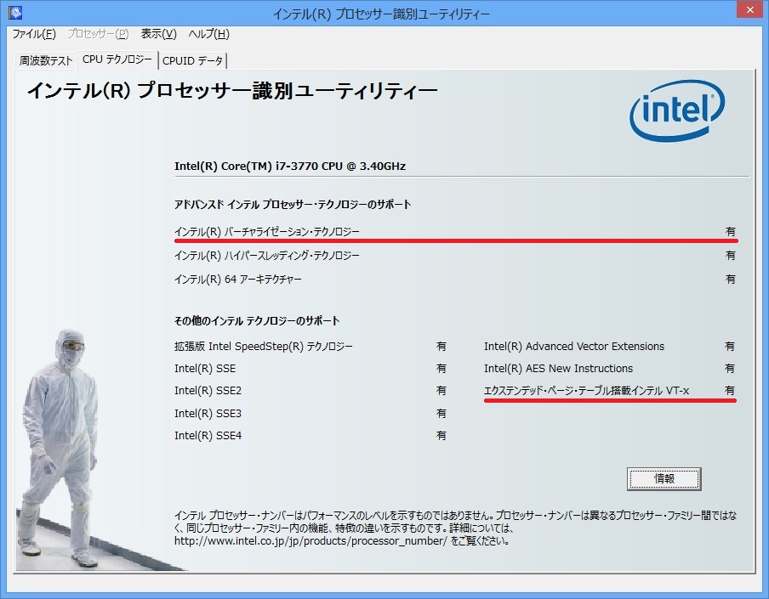Screen dimensions: 769x599
Task: Click the Intel(R) SSE4 entry
Action: 208,435
